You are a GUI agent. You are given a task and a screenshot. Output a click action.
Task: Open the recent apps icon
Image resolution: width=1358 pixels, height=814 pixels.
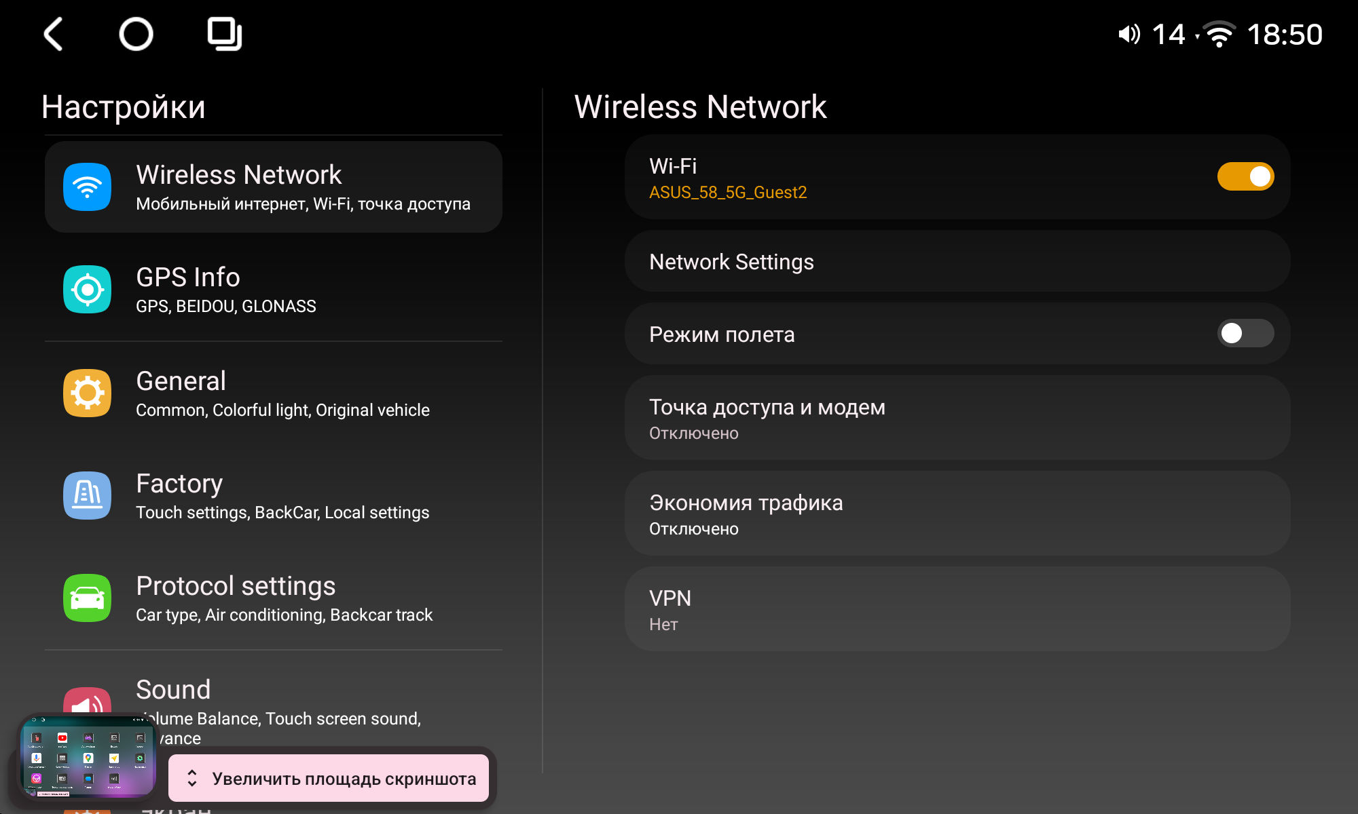pyautogui.click(x=224, y=34)
